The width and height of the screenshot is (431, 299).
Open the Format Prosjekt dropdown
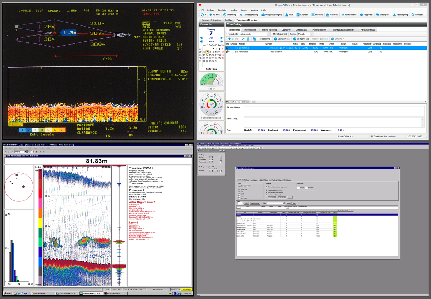click(x=311, y=34)
